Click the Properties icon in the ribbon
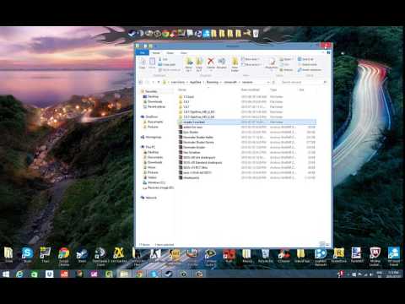Image resolution: width=405 pixels, height=304 pixels. [272, 62]
